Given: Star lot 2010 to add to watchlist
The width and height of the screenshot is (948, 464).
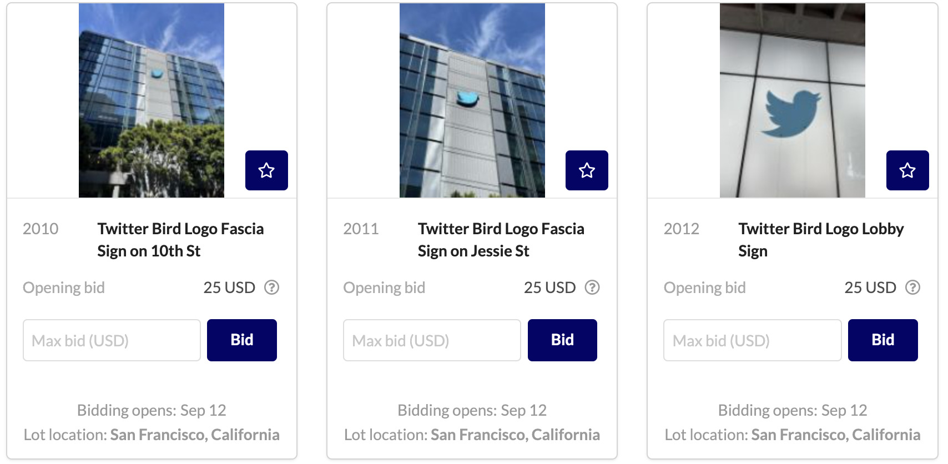Looking at the screenshot, I should click(x=266, y=170).
